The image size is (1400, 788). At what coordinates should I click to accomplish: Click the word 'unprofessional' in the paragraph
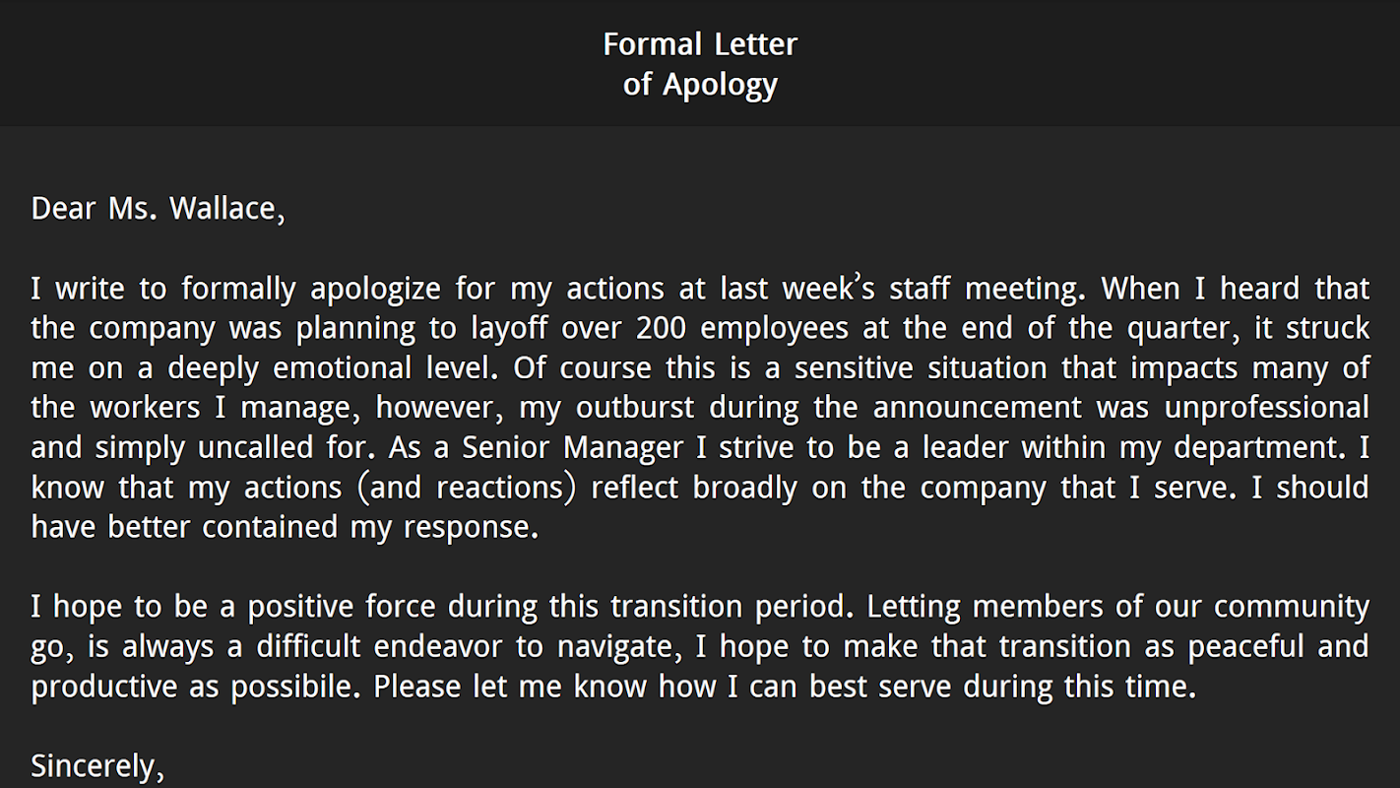(x=1267, y=409)
